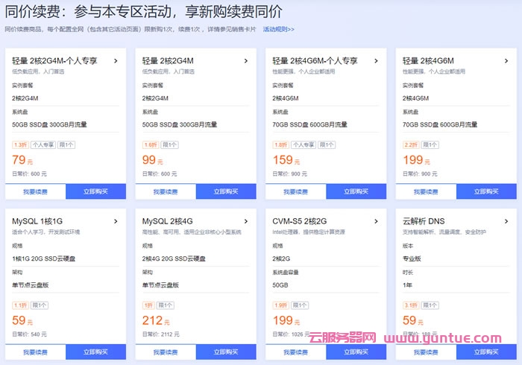Renew the 159元 轻量 2核4G6M-个人专享 plan
This screenshot has height=365, width=522.
click(x=295, y=191)
